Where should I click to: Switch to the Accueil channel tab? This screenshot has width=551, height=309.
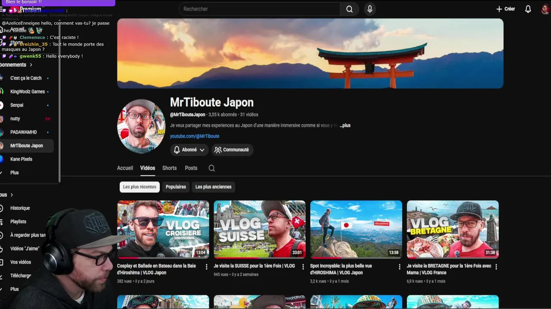[125, 168]
